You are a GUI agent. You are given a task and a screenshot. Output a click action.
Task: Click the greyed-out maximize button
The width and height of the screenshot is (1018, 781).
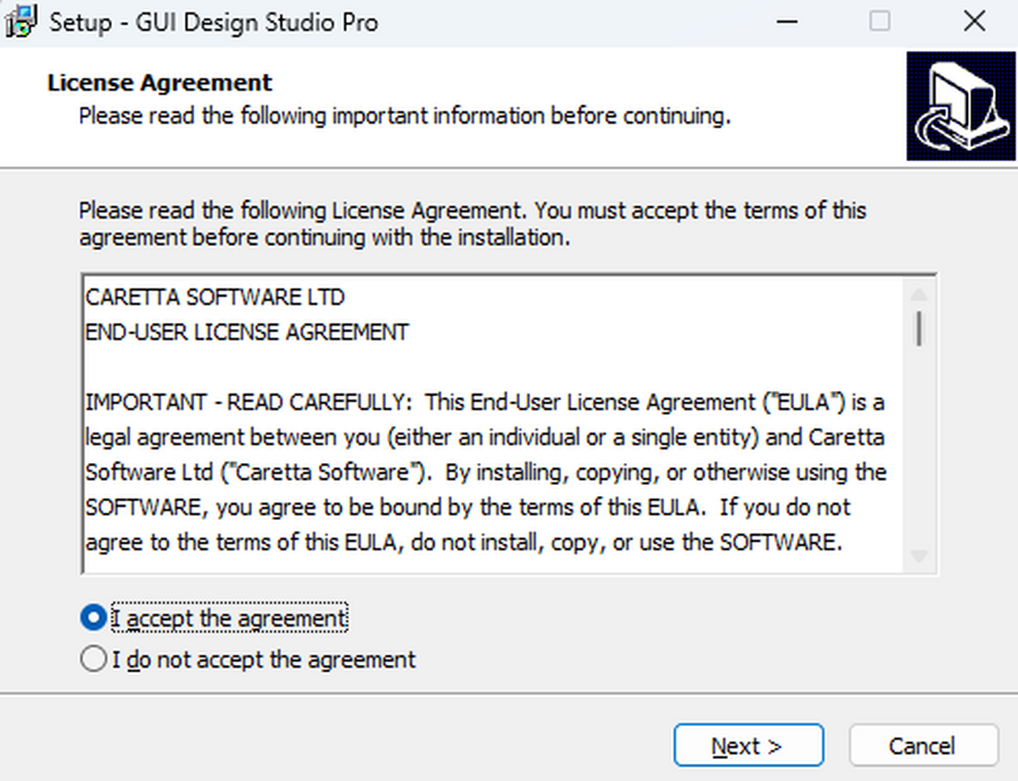click(881, 22)
